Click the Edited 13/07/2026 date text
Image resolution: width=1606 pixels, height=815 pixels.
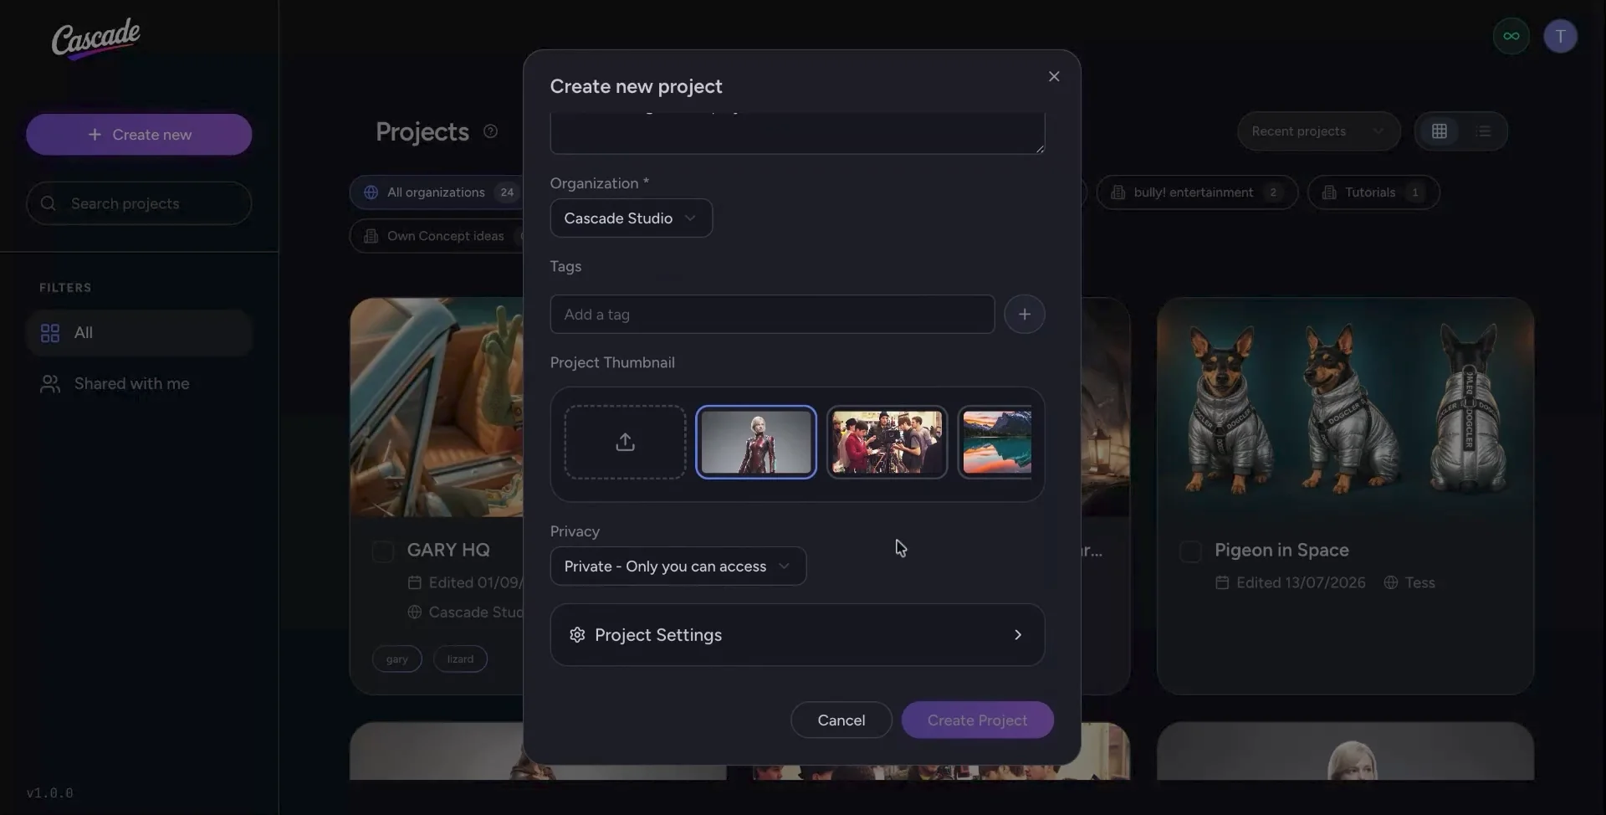tap(1301, 582)
